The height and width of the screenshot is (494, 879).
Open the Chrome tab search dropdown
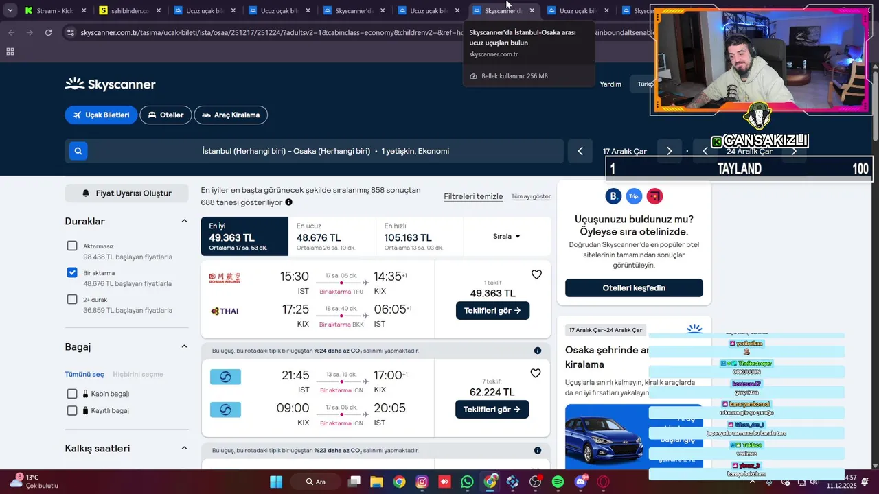pos(10,10)
